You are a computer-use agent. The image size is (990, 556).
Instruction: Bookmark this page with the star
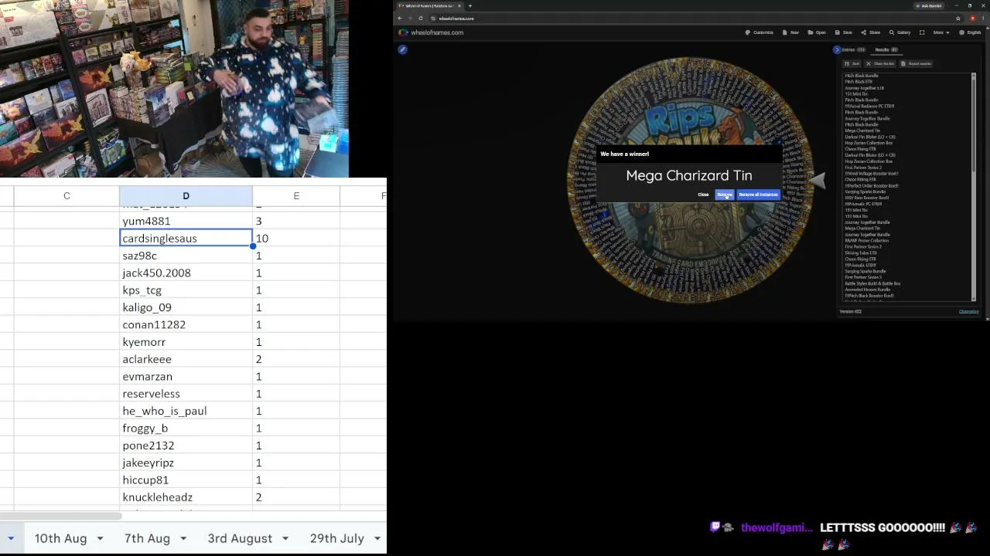958,19
